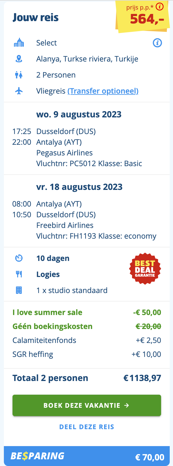Click the Totaal 2 personen amount €1138,97
The image size is (173, 466).
click(142, 378)
